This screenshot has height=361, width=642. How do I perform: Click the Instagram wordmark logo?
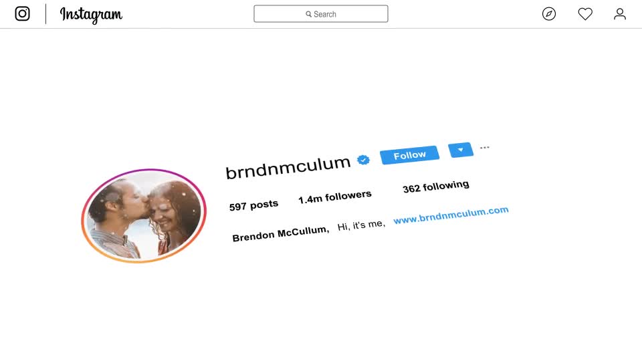(91, 15)
